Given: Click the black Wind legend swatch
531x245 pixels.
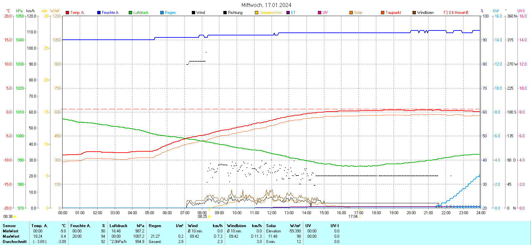Looking at the screenshot, I should coord(193,13).
